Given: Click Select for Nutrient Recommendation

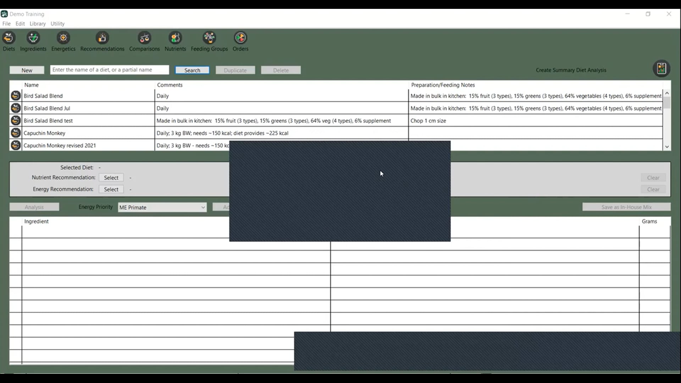Looking at the screenshot, I should (x=111, y=178).
